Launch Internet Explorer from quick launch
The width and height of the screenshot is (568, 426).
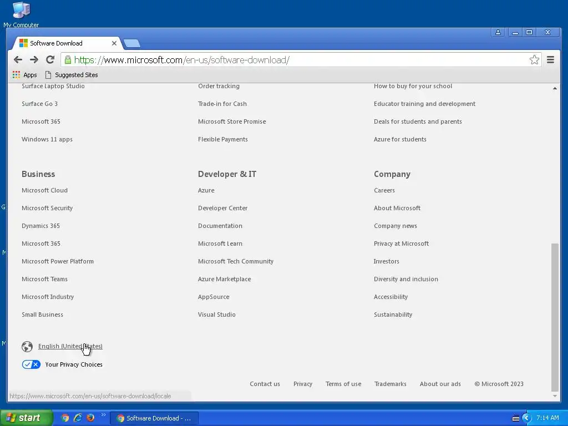click(x=78, y=418)
